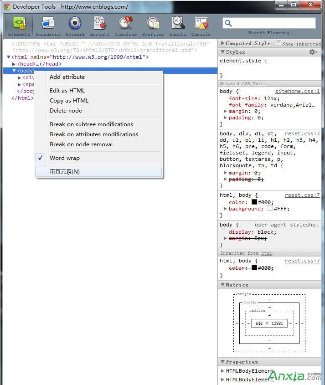Collapse the Metrics section
325x385 pixels.
pos(222,285)
